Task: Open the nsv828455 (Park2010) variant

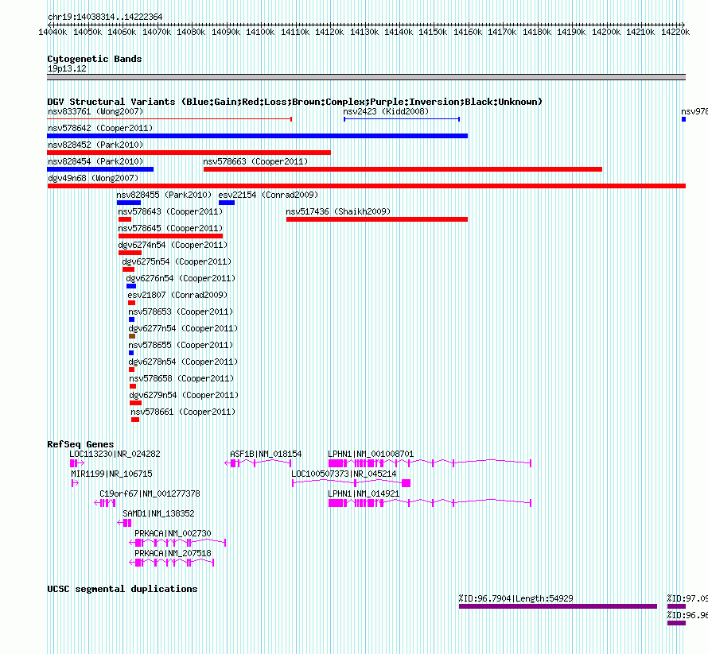Action: point(129,203)
